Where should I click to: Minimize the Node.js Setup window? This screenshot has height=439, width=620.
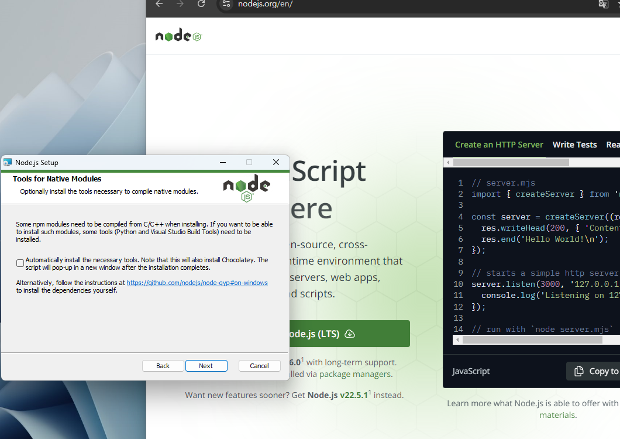point(223,162)
